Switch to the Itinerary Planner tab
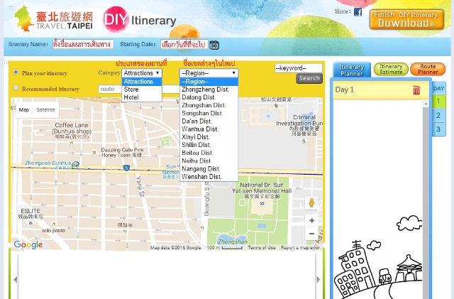The width and height of the screenshot is (454, 299). pyautogui.click(x=352, y=70)
